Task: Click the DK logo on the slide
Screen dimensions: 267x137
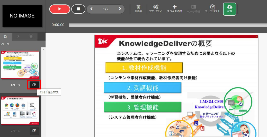Action: point(103,42)
